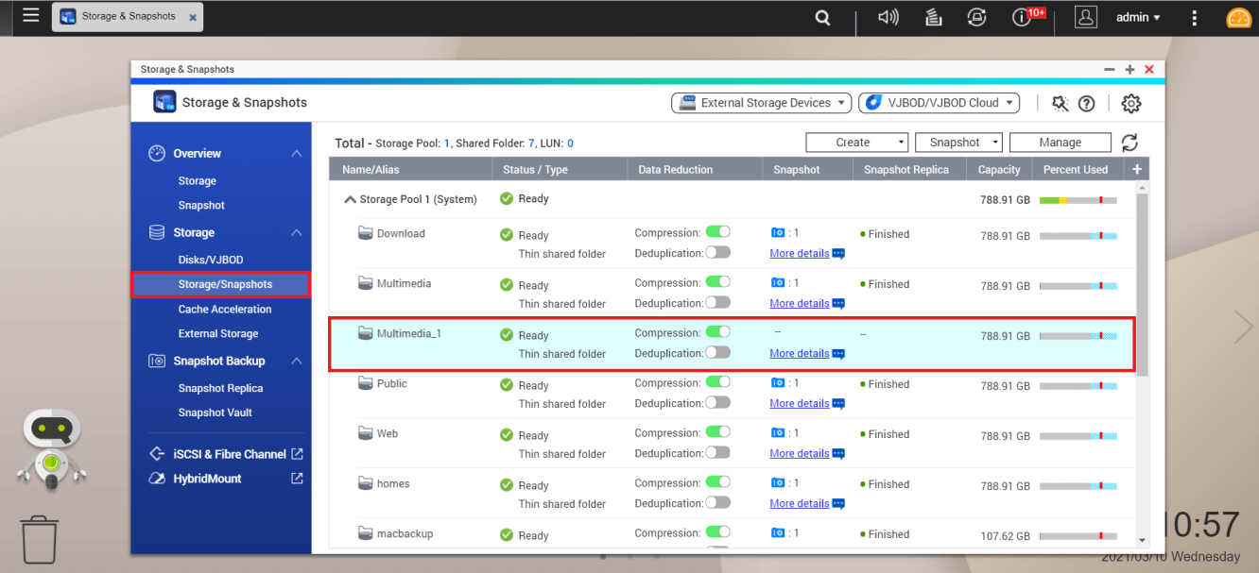
Task: Enable Deduplication for Multimedia folder
Action: pos(717,303)
